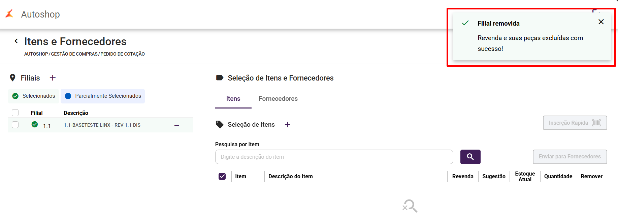Switch to the Fornecedores tab
The image size is (618, 217).
[278, 99]
